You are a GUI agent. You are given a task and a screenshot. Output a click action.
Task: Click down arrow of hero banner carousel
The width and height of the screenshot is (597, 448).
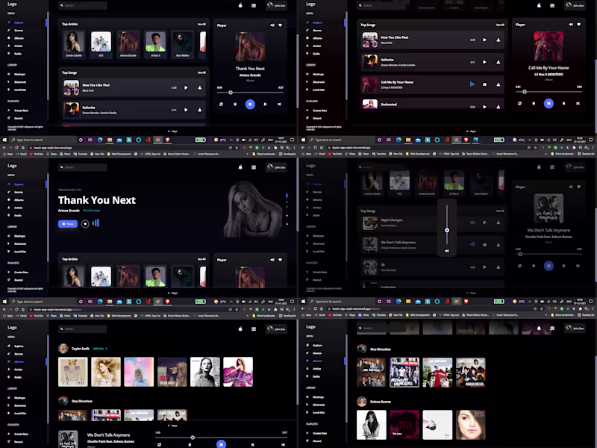click(287, 224)
